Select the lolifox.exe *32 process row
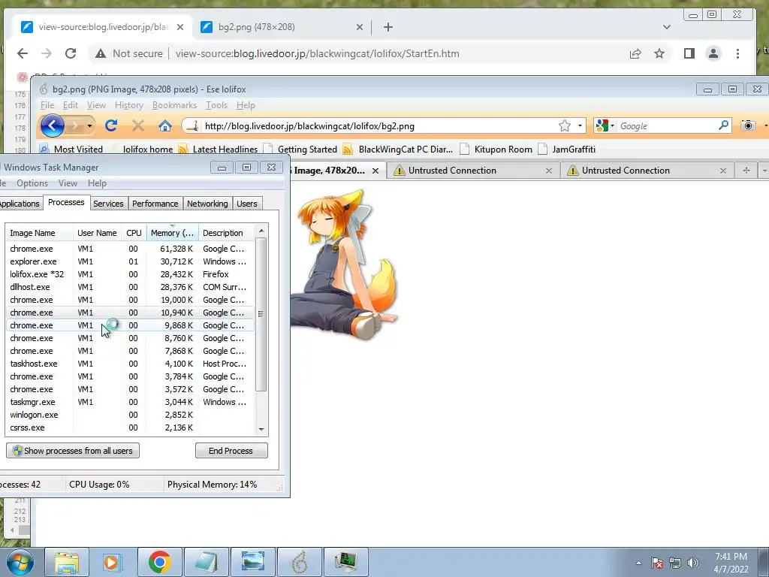The image size is (769, 577). pos(130,274)
